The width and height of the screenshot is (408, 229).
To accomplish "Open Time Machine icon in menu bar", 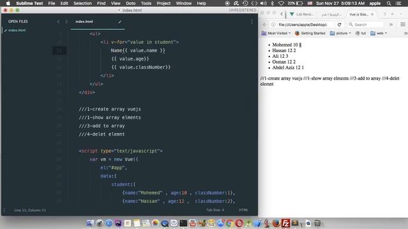I will pyautogui.click(x=245, y=3).
